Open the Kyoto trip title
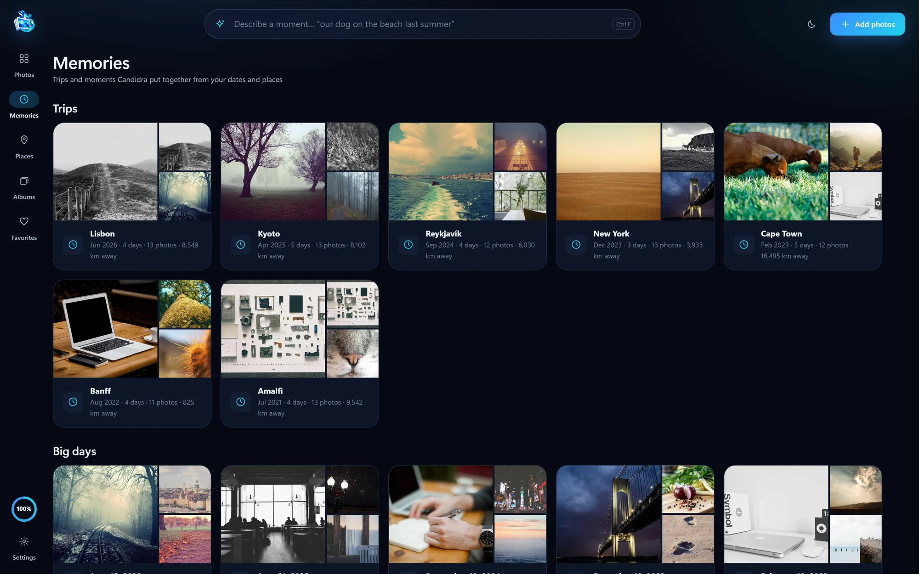The image size is (919, 574). [x=269, y=234]
